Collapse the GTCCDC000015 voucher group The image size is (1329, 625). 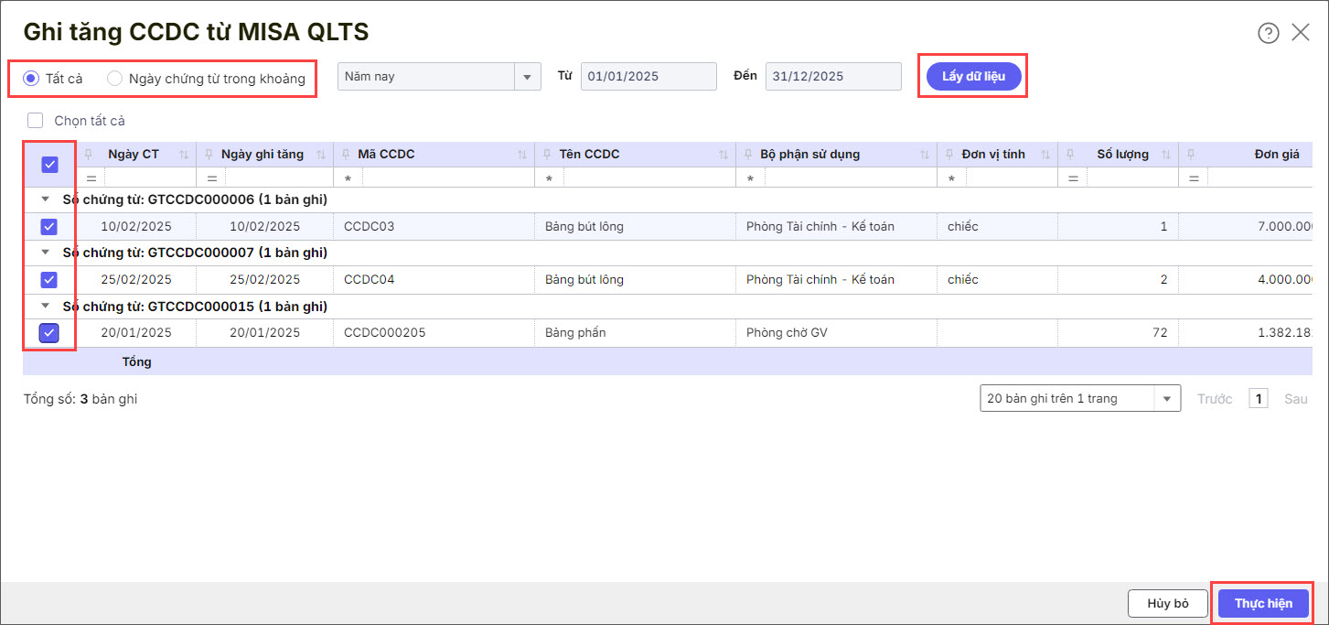(45, 307)
